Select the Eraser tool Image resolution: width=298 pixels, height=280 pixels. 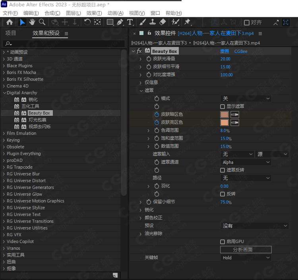163,22
